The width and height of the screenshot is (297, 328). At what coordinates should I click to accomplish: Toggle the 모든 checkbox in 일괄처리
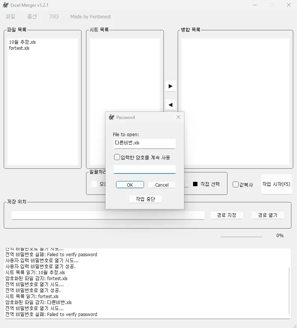click(94, 184)
